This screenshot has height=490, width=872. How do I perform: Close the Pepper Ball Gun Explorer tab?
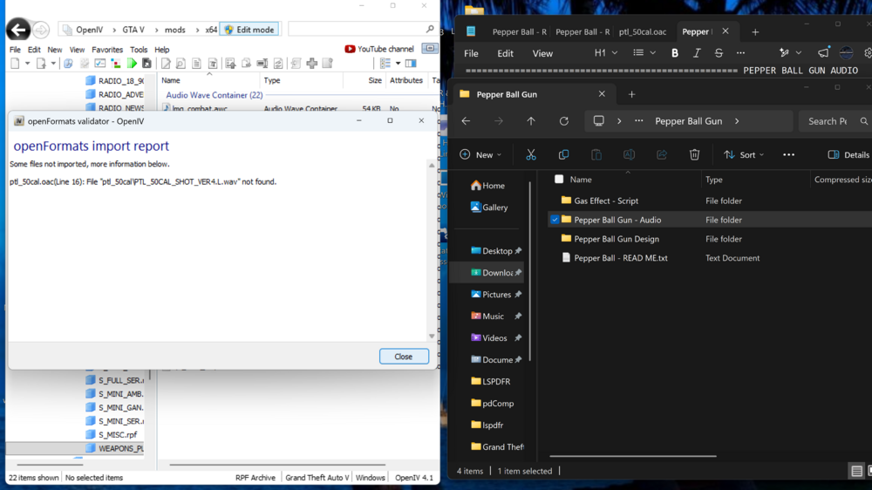pos(602,94)
